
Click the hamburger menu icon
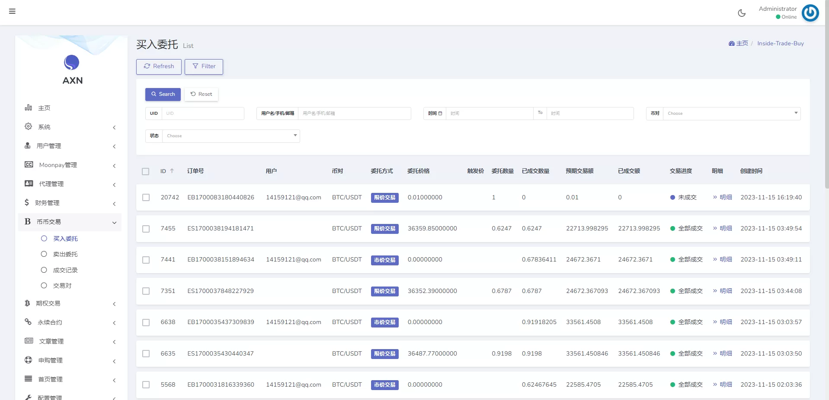(x=12, y=11)
